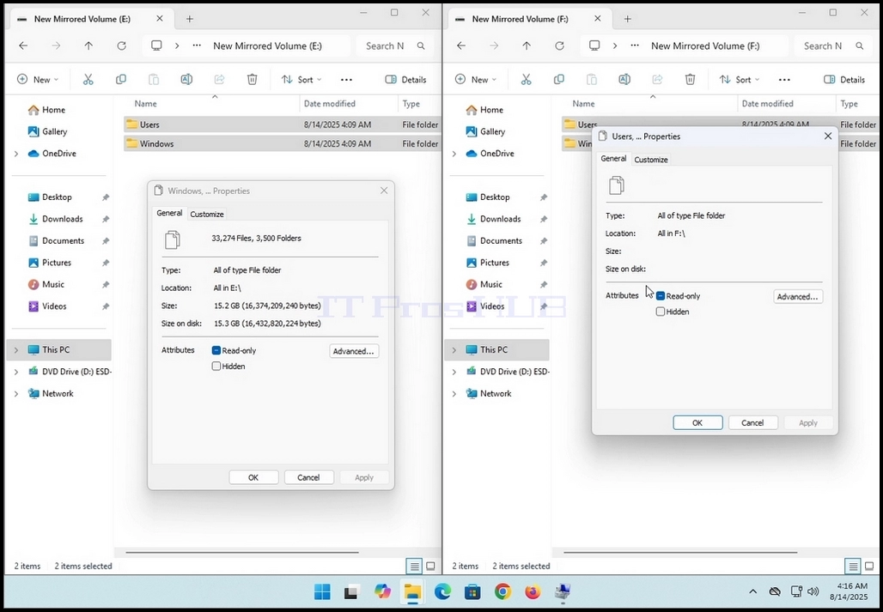The width and height of the screenshot is (883, 612).
Task: Toggle Hidden in Users Properties dialog
Action: (661, 312)
